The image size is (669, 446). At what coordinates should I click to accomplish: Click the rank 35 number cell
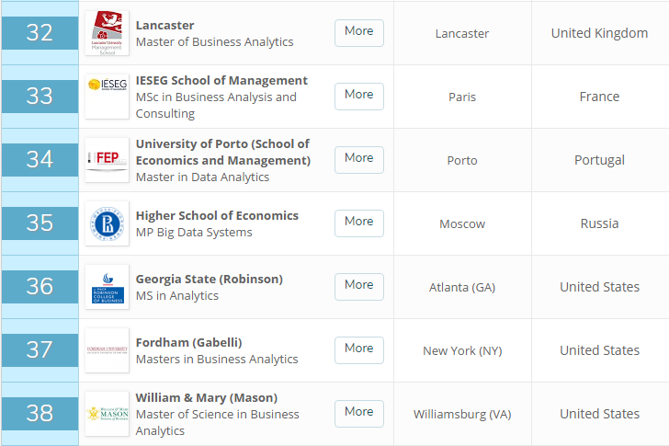(40, 223)
